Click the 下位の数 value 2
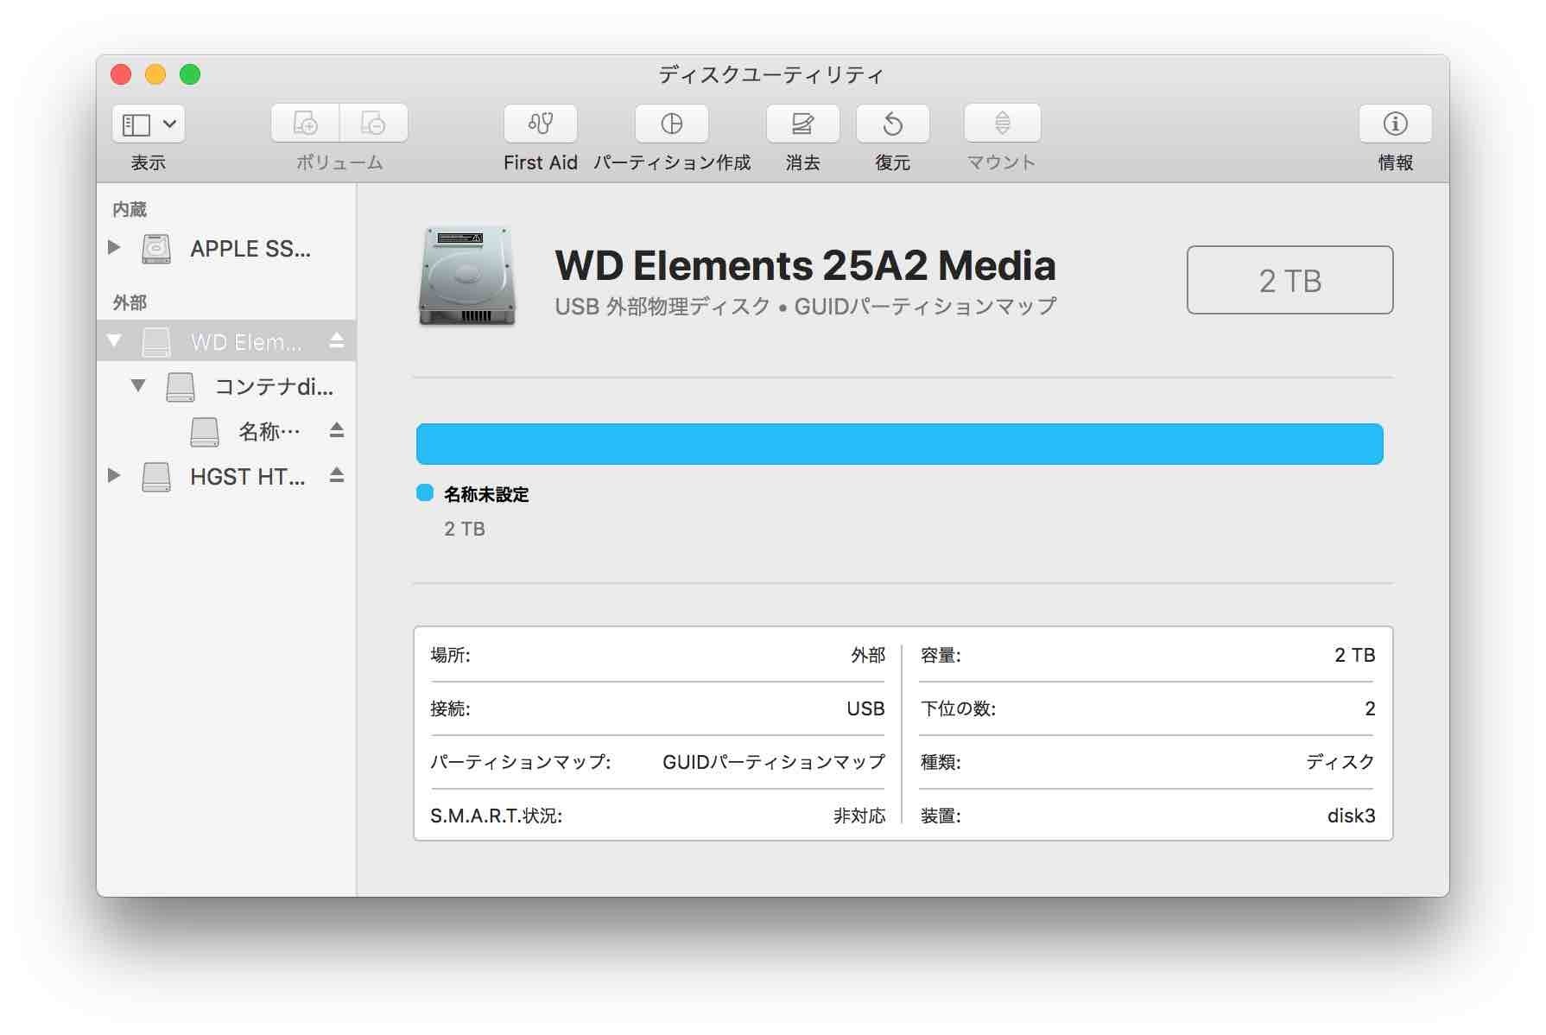Screen dimensions: 1546x1035 pos(1370,708)
